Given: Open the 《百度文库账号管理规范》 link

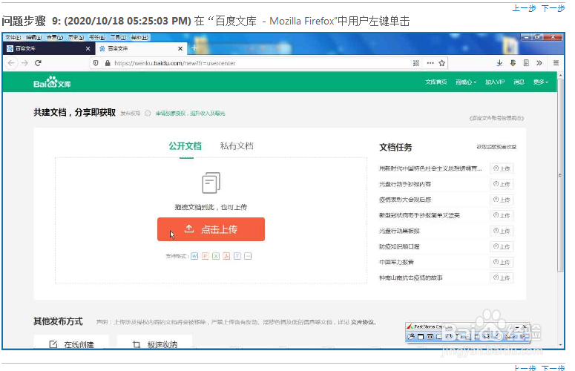Looking at the screenshot, I should pos(496,118).
